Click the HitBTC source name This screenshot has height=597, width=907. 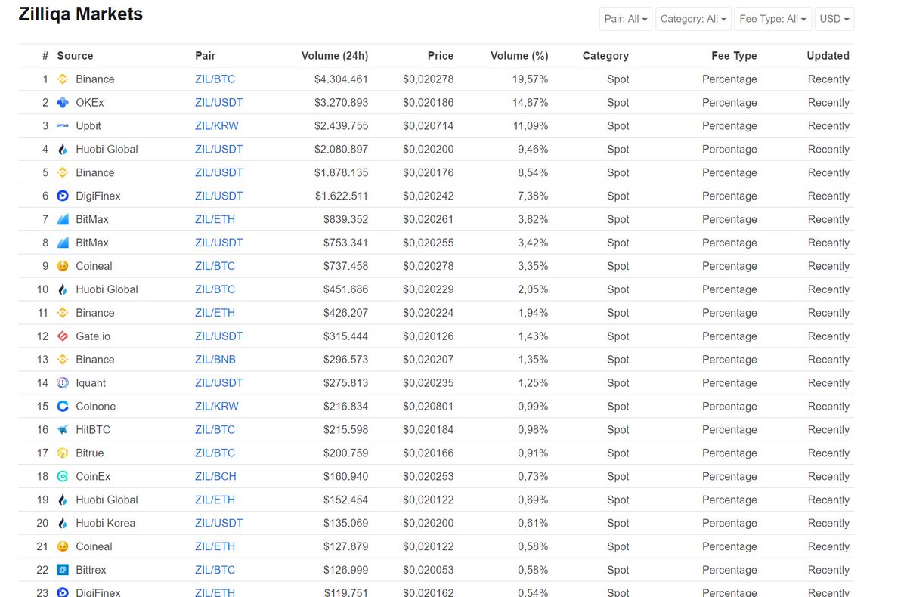[x=93, y=431]
